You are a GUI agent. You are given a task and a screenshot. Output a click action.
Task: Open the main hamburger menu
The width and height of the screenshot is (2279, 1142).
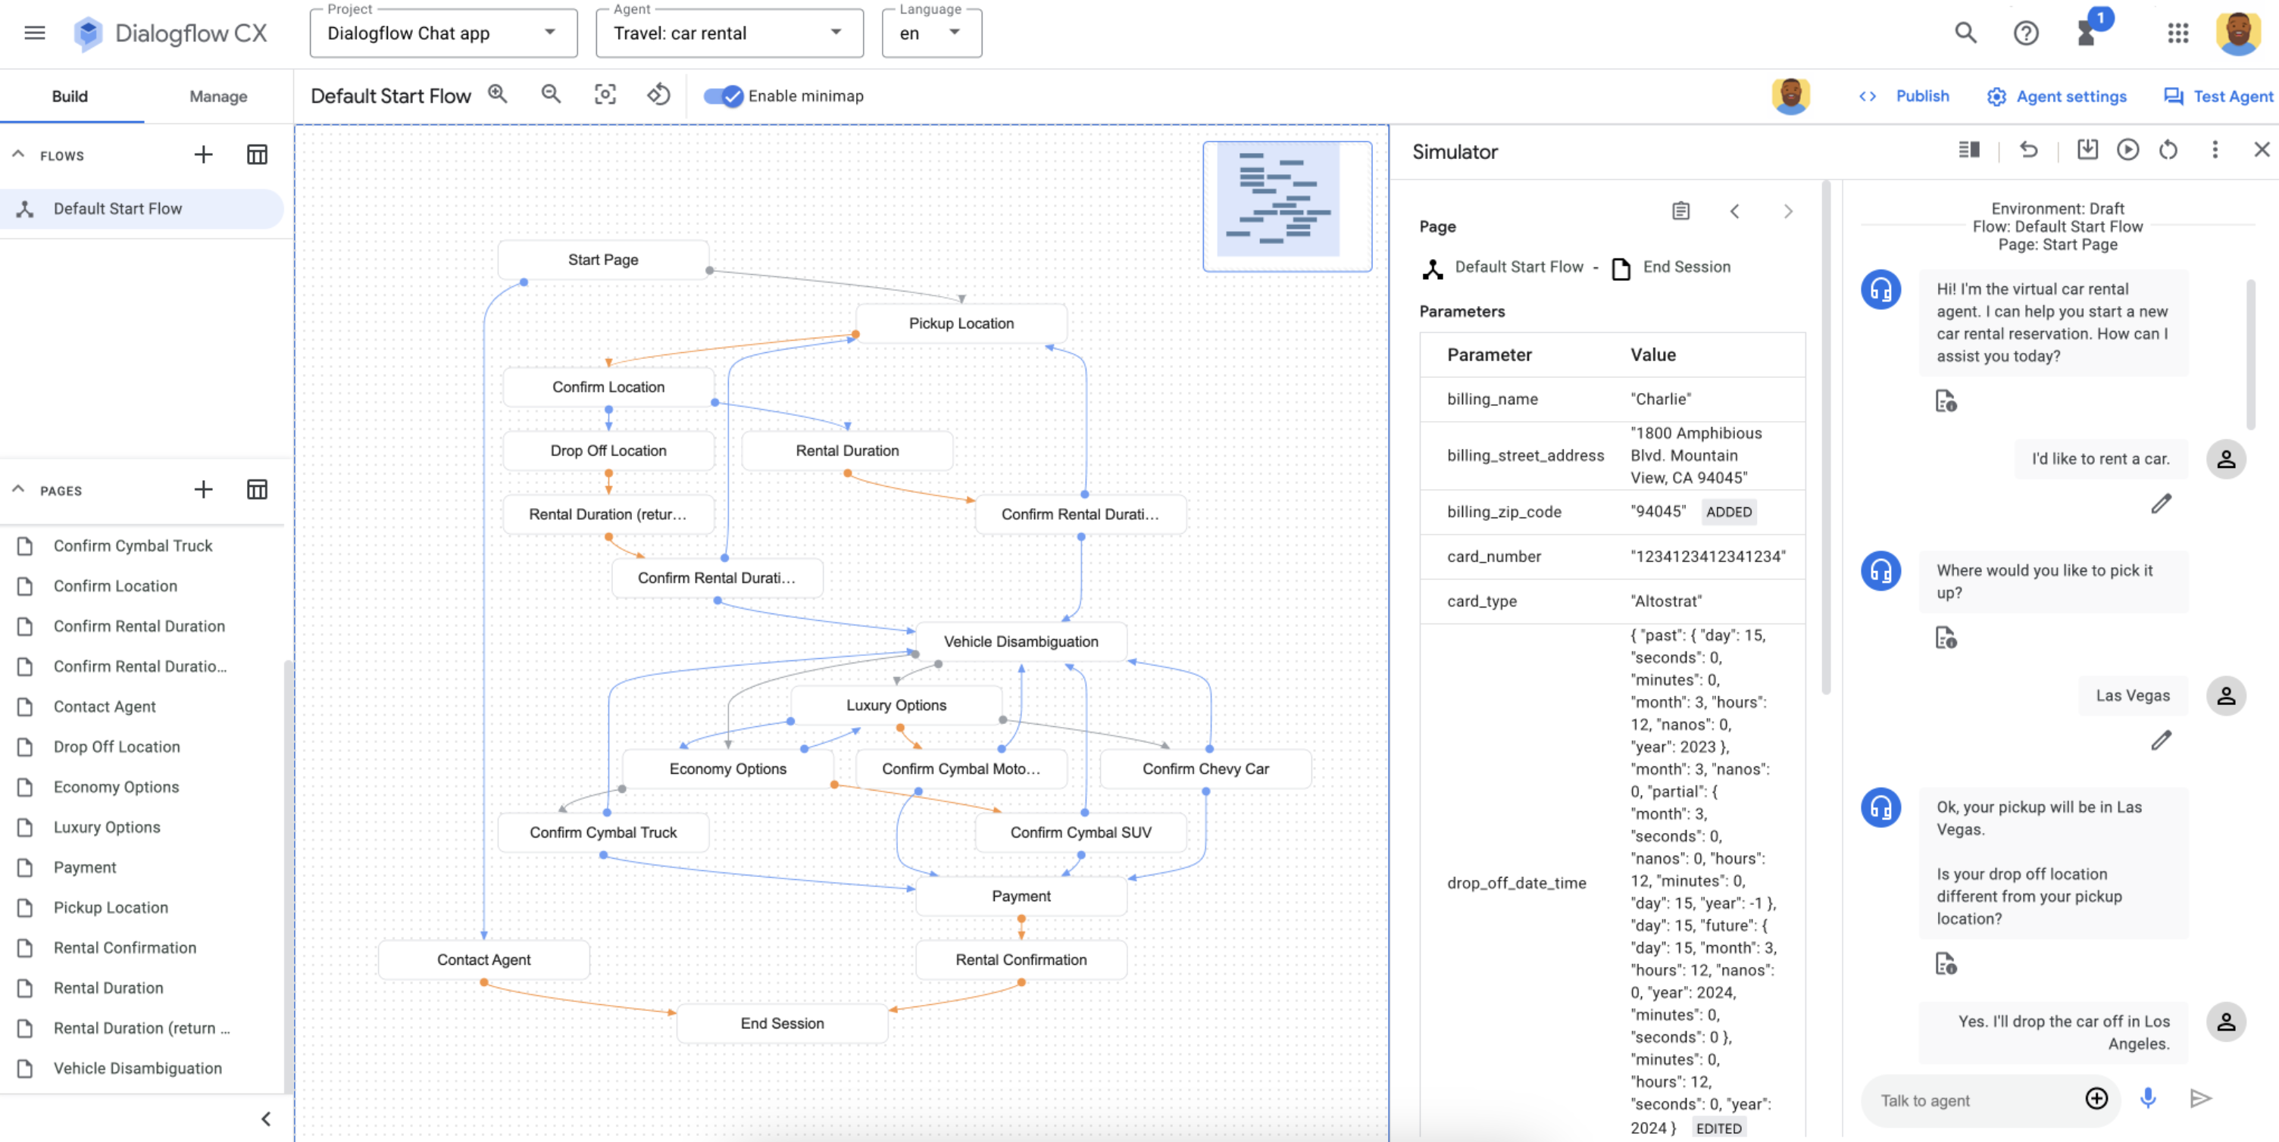pos(35,33)
